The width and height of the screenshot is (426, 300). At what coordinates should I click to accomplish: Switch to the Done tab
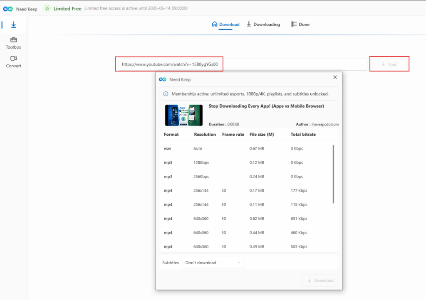tap(300, 25)
